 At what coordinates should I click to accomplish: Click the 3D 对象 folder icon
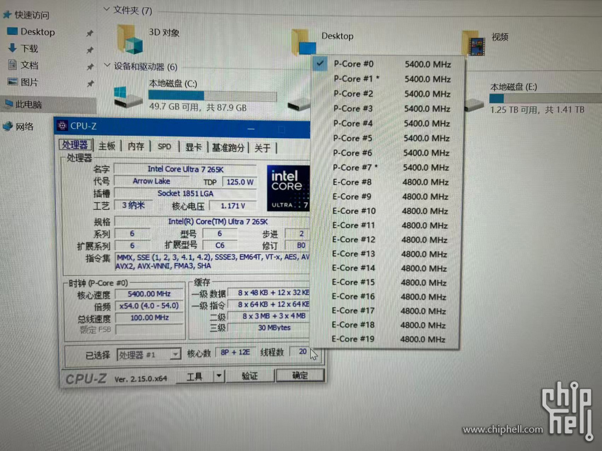130,39
